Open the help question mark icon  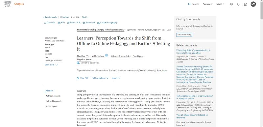click(x=231, y=4)
